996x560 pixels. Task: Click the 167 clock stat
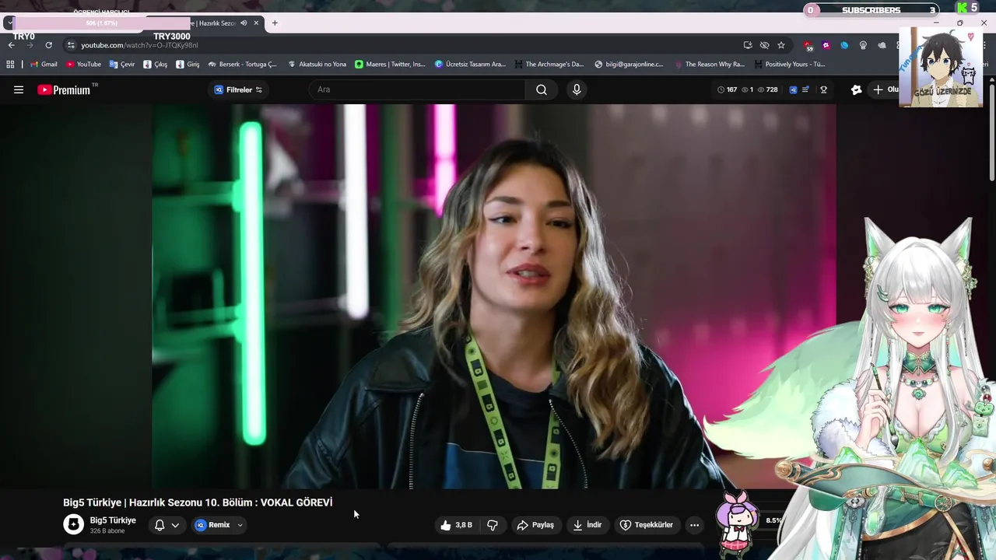pyautogui.click(x=727, y=89)
